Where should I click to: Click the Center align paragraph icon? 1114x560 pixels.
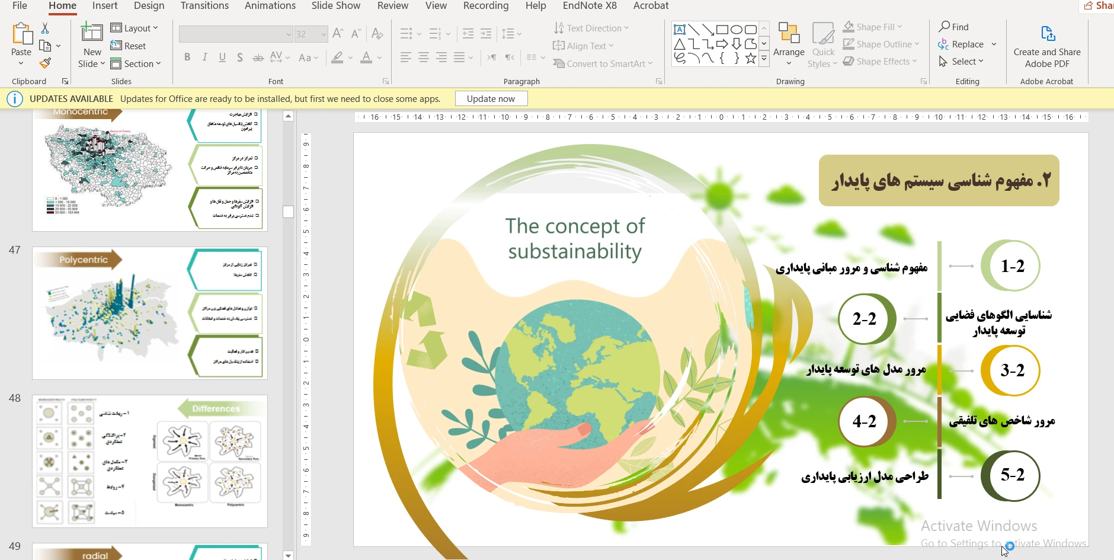click(424, 57)
